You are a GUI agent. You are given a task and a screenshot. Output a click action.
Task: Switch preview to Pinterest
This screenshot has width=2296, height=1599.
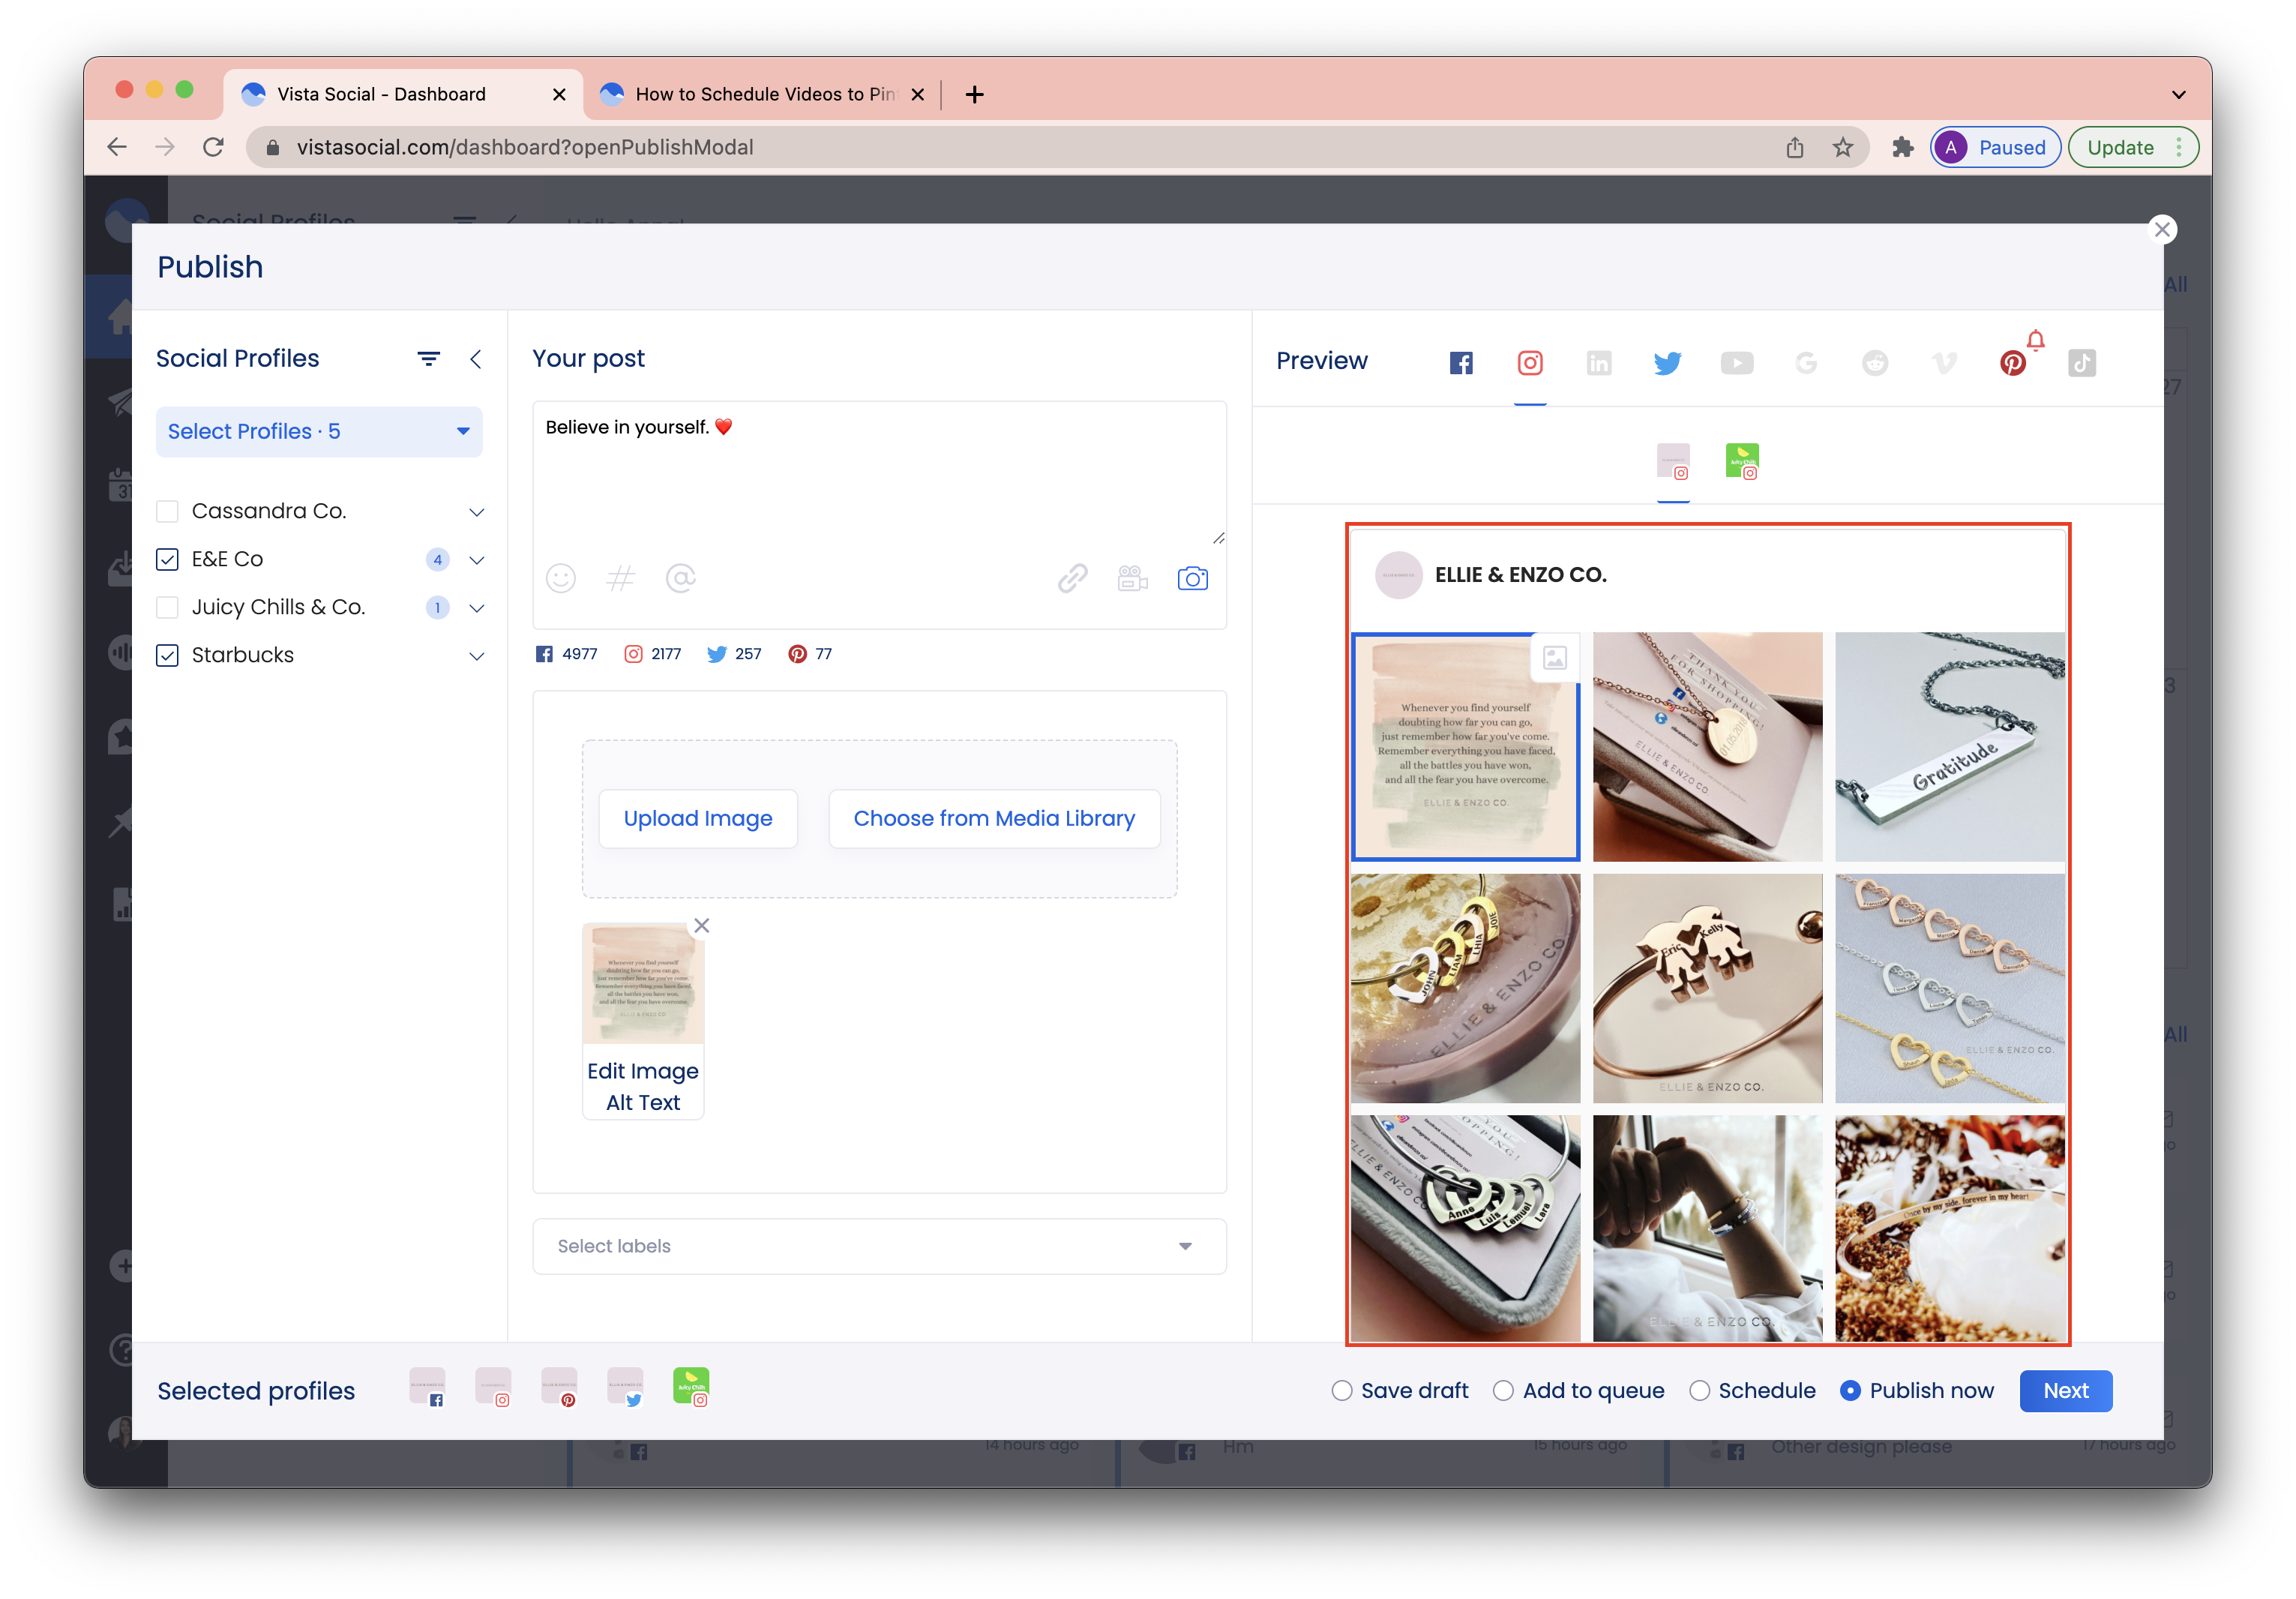tap(2013, 363)
